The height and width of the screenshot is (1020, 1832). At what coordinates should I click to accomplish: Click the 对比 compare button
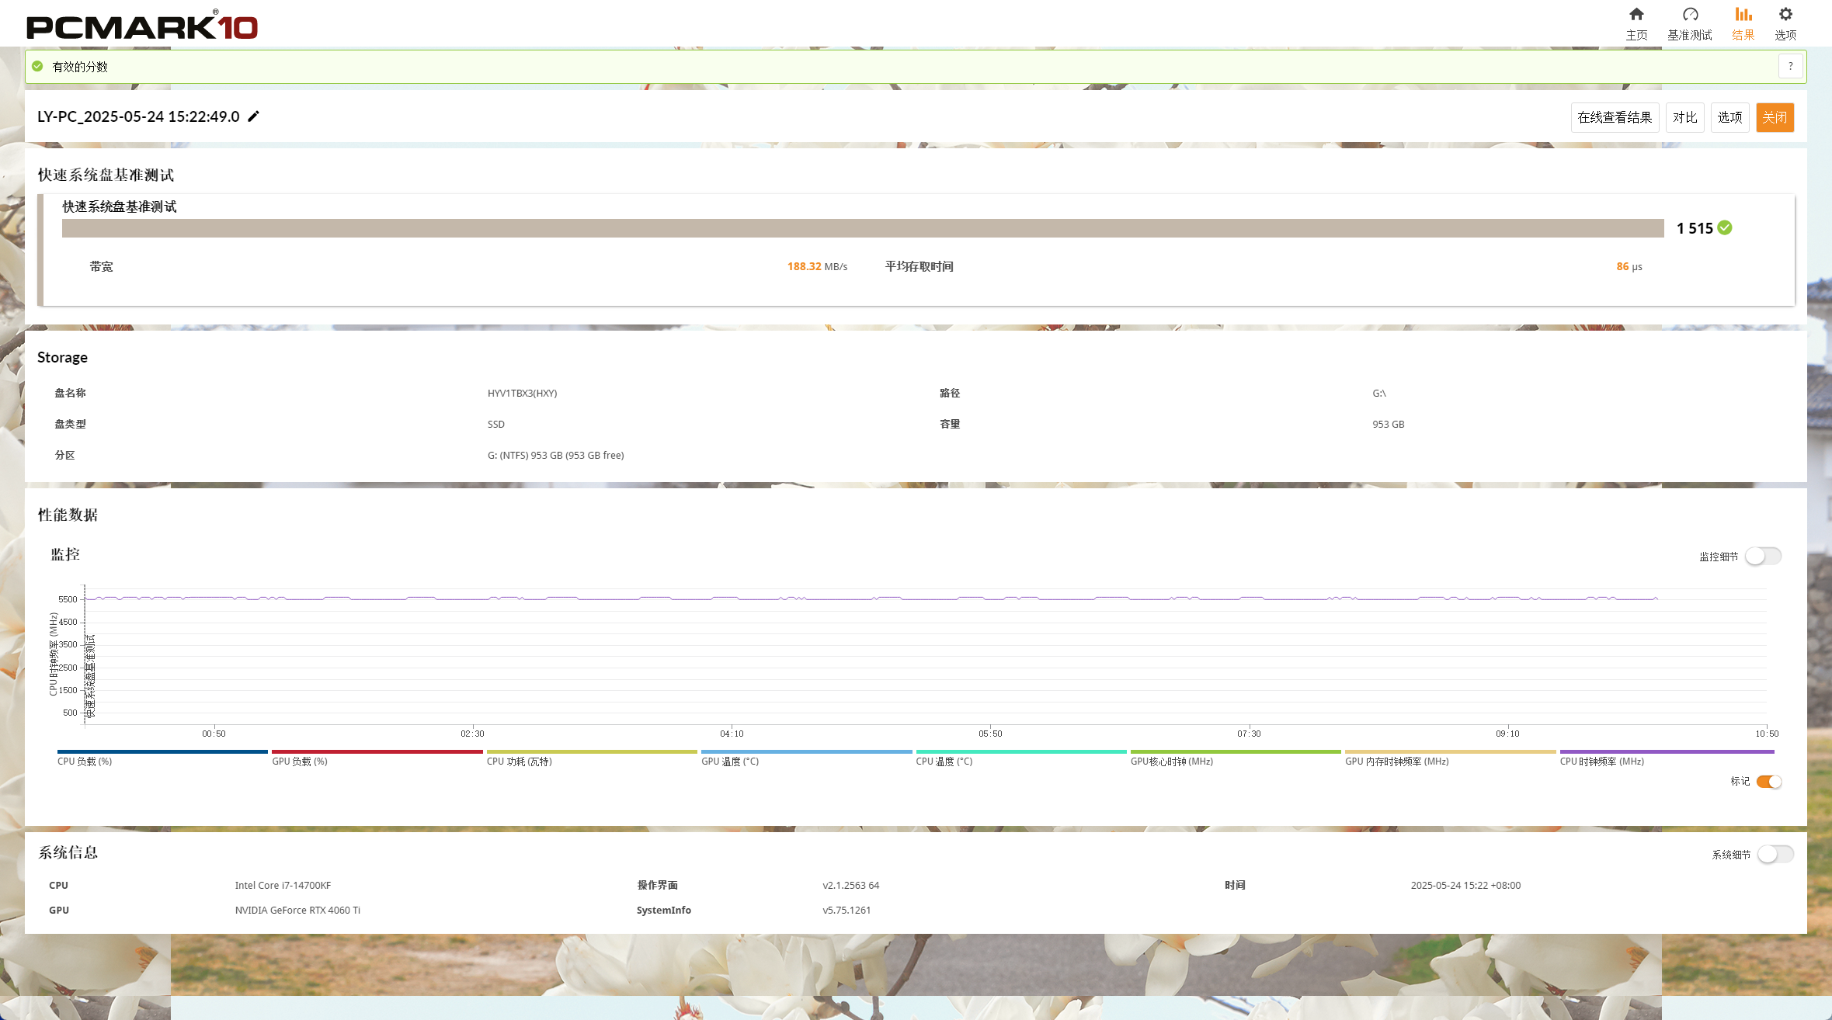(1684, 117)
